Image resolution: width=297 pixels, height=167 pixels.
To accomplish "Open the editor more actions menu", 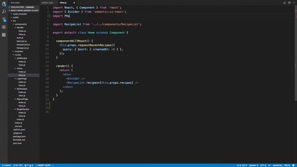I will (294, 3).
